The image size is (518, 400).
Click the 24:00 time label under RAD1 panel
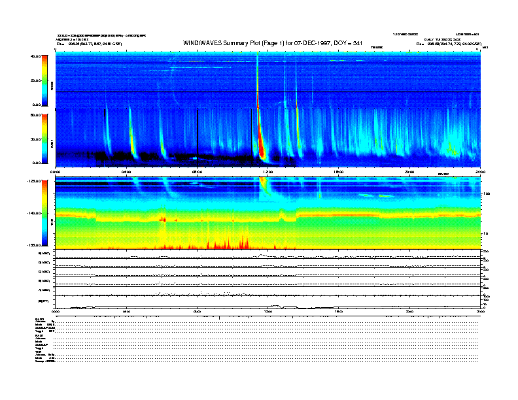coord(480,172)
